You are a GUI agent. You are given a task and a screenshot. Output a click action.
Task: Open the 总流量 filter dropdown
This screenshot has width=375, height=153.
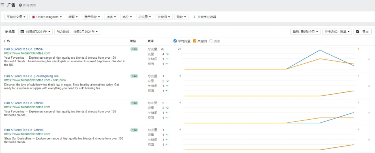coord(145,17)
